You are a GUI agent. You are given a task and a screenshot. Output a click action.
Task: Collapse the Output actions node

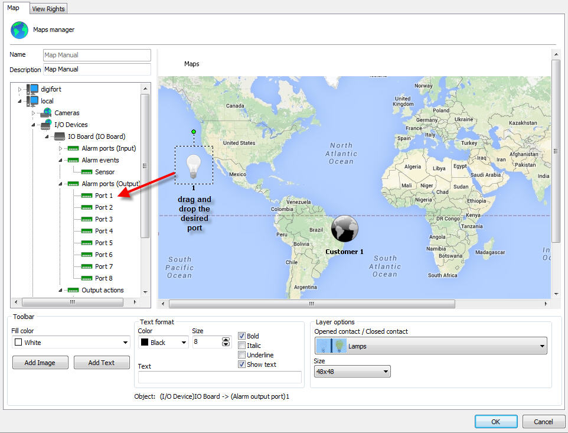point(60,290)
